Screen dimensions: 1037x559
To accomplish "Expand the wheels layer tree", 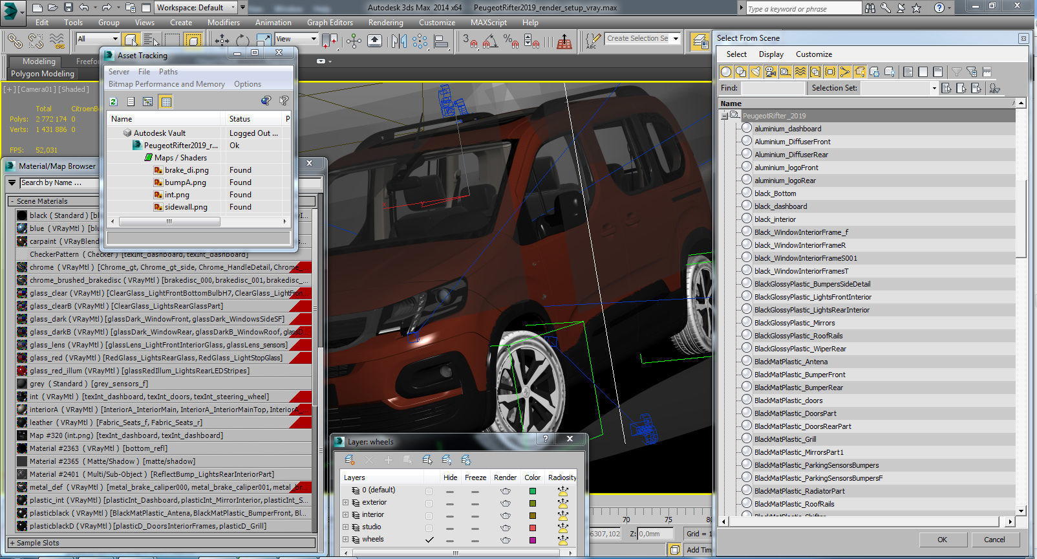I will point(345,540).
